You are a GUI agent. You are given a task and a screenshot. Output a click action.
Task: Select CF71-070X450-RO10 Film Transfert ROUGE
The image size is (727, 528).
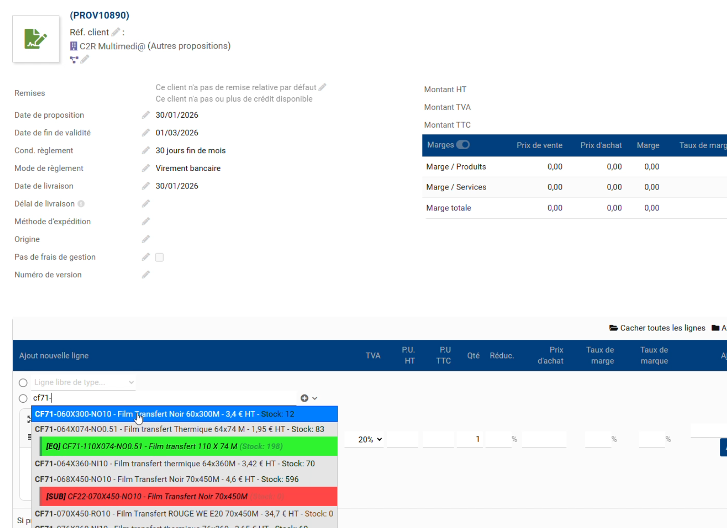tap(184, 514)
